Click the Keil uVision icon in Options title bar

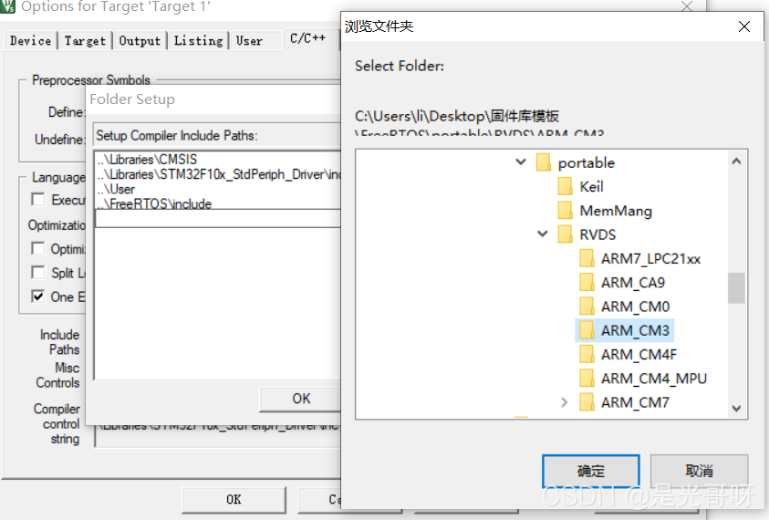point(7,6)
